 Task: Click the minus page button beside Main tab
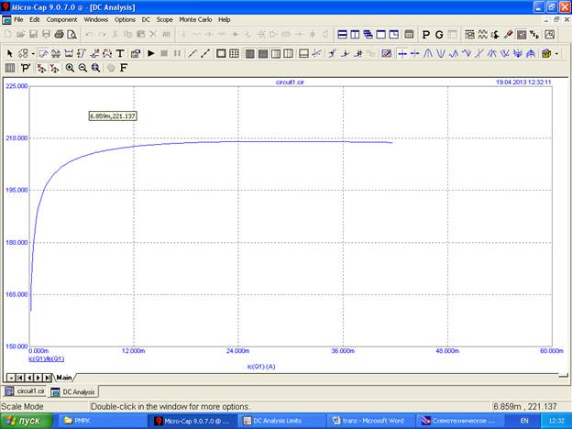click(11, 378)
